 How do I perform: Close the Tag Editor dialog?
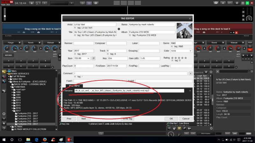(x=190, y=18)
